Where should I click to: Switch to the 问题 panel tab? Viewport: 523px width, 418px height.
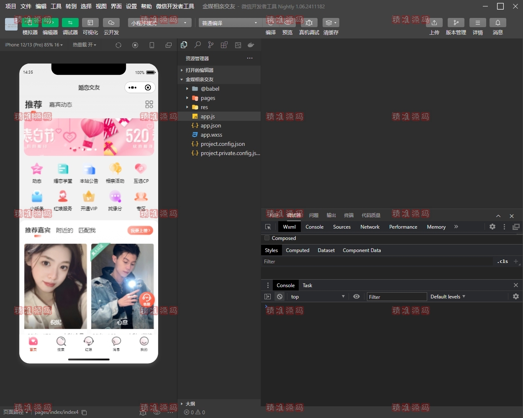coord(314,215)
